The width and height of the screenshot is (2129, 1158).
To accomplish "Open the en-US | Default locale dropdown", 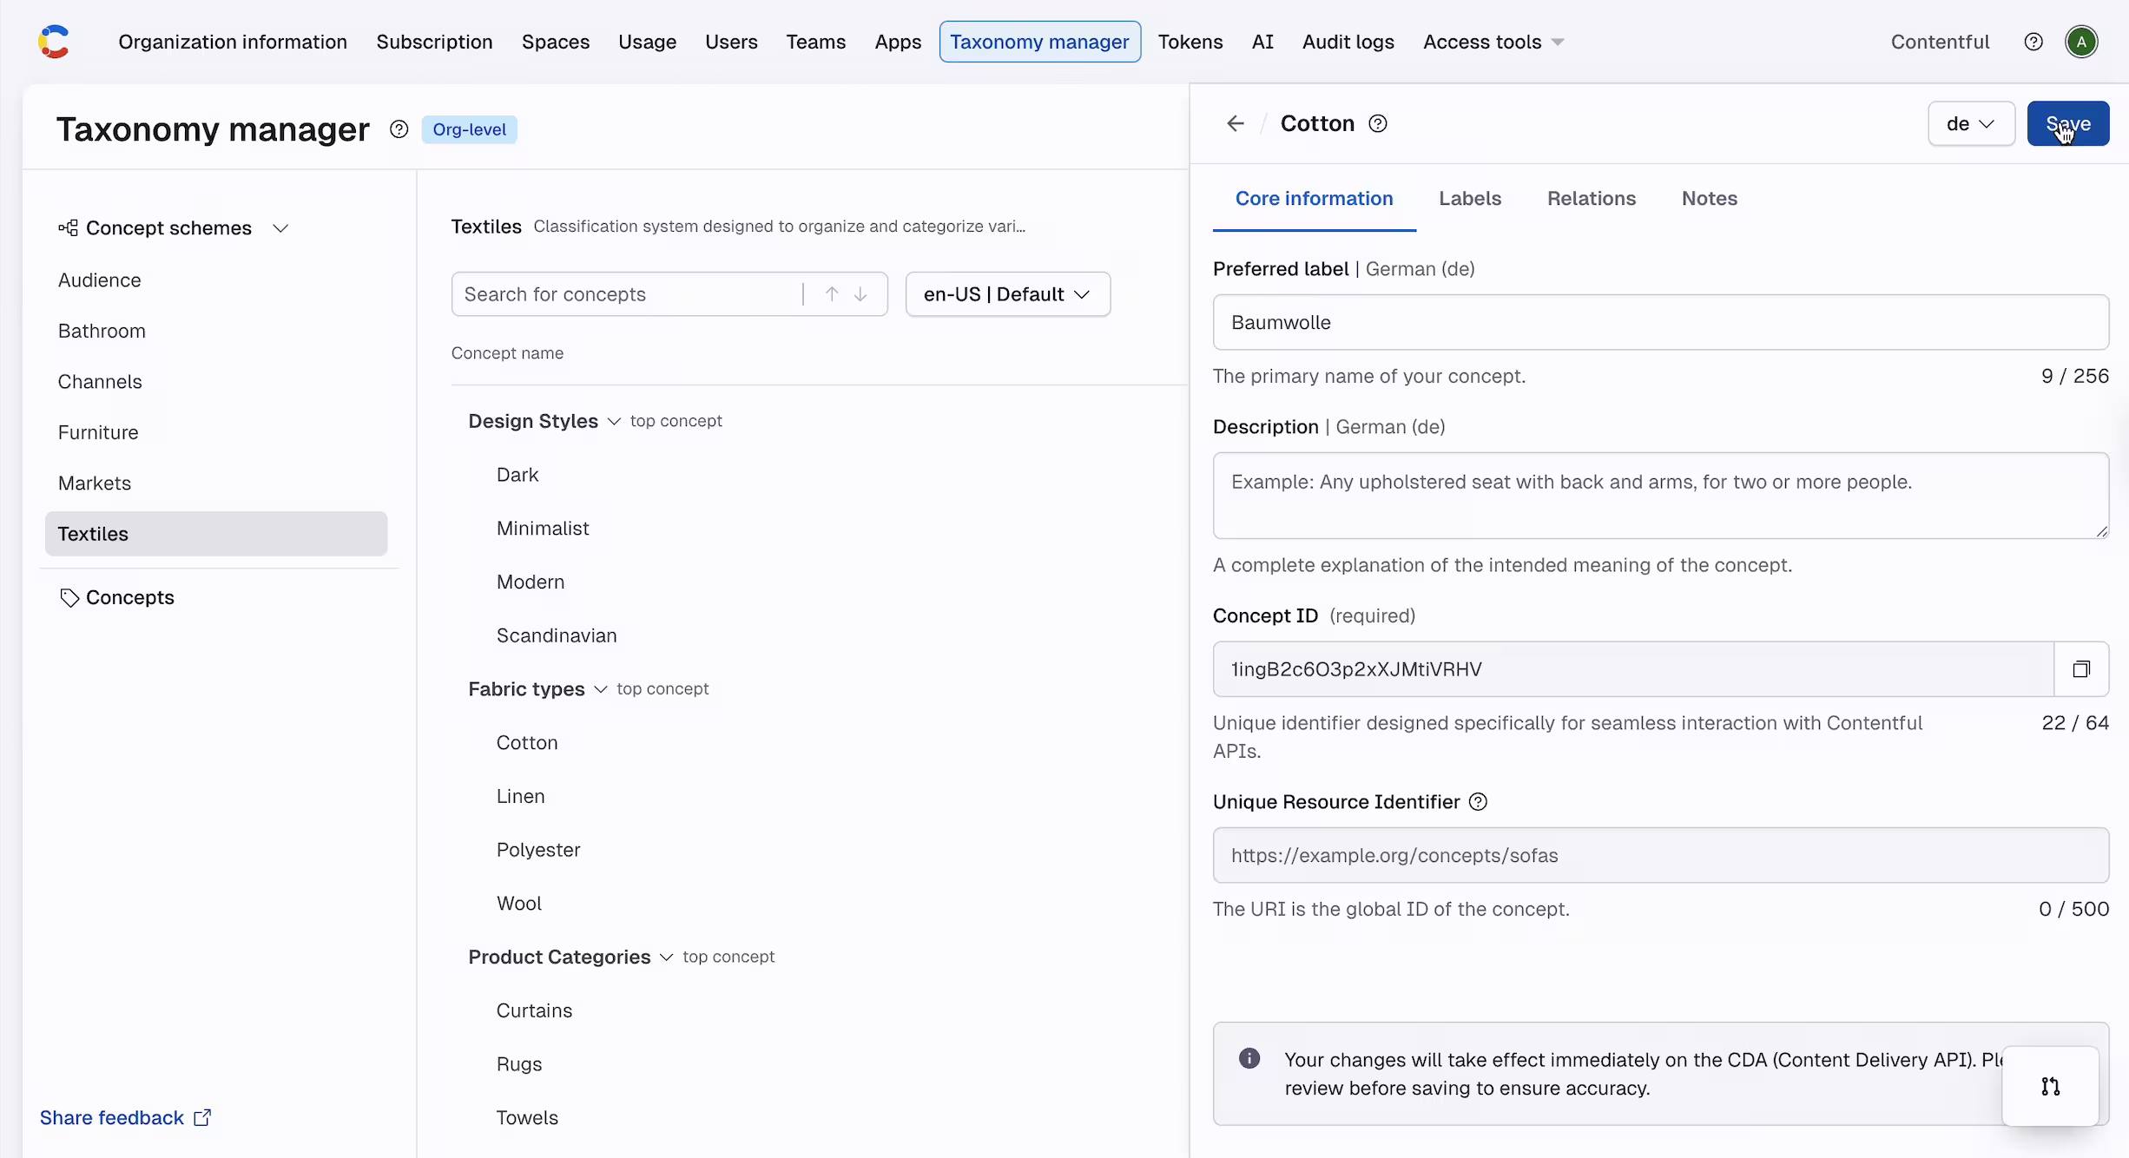I will [1007, 294].
